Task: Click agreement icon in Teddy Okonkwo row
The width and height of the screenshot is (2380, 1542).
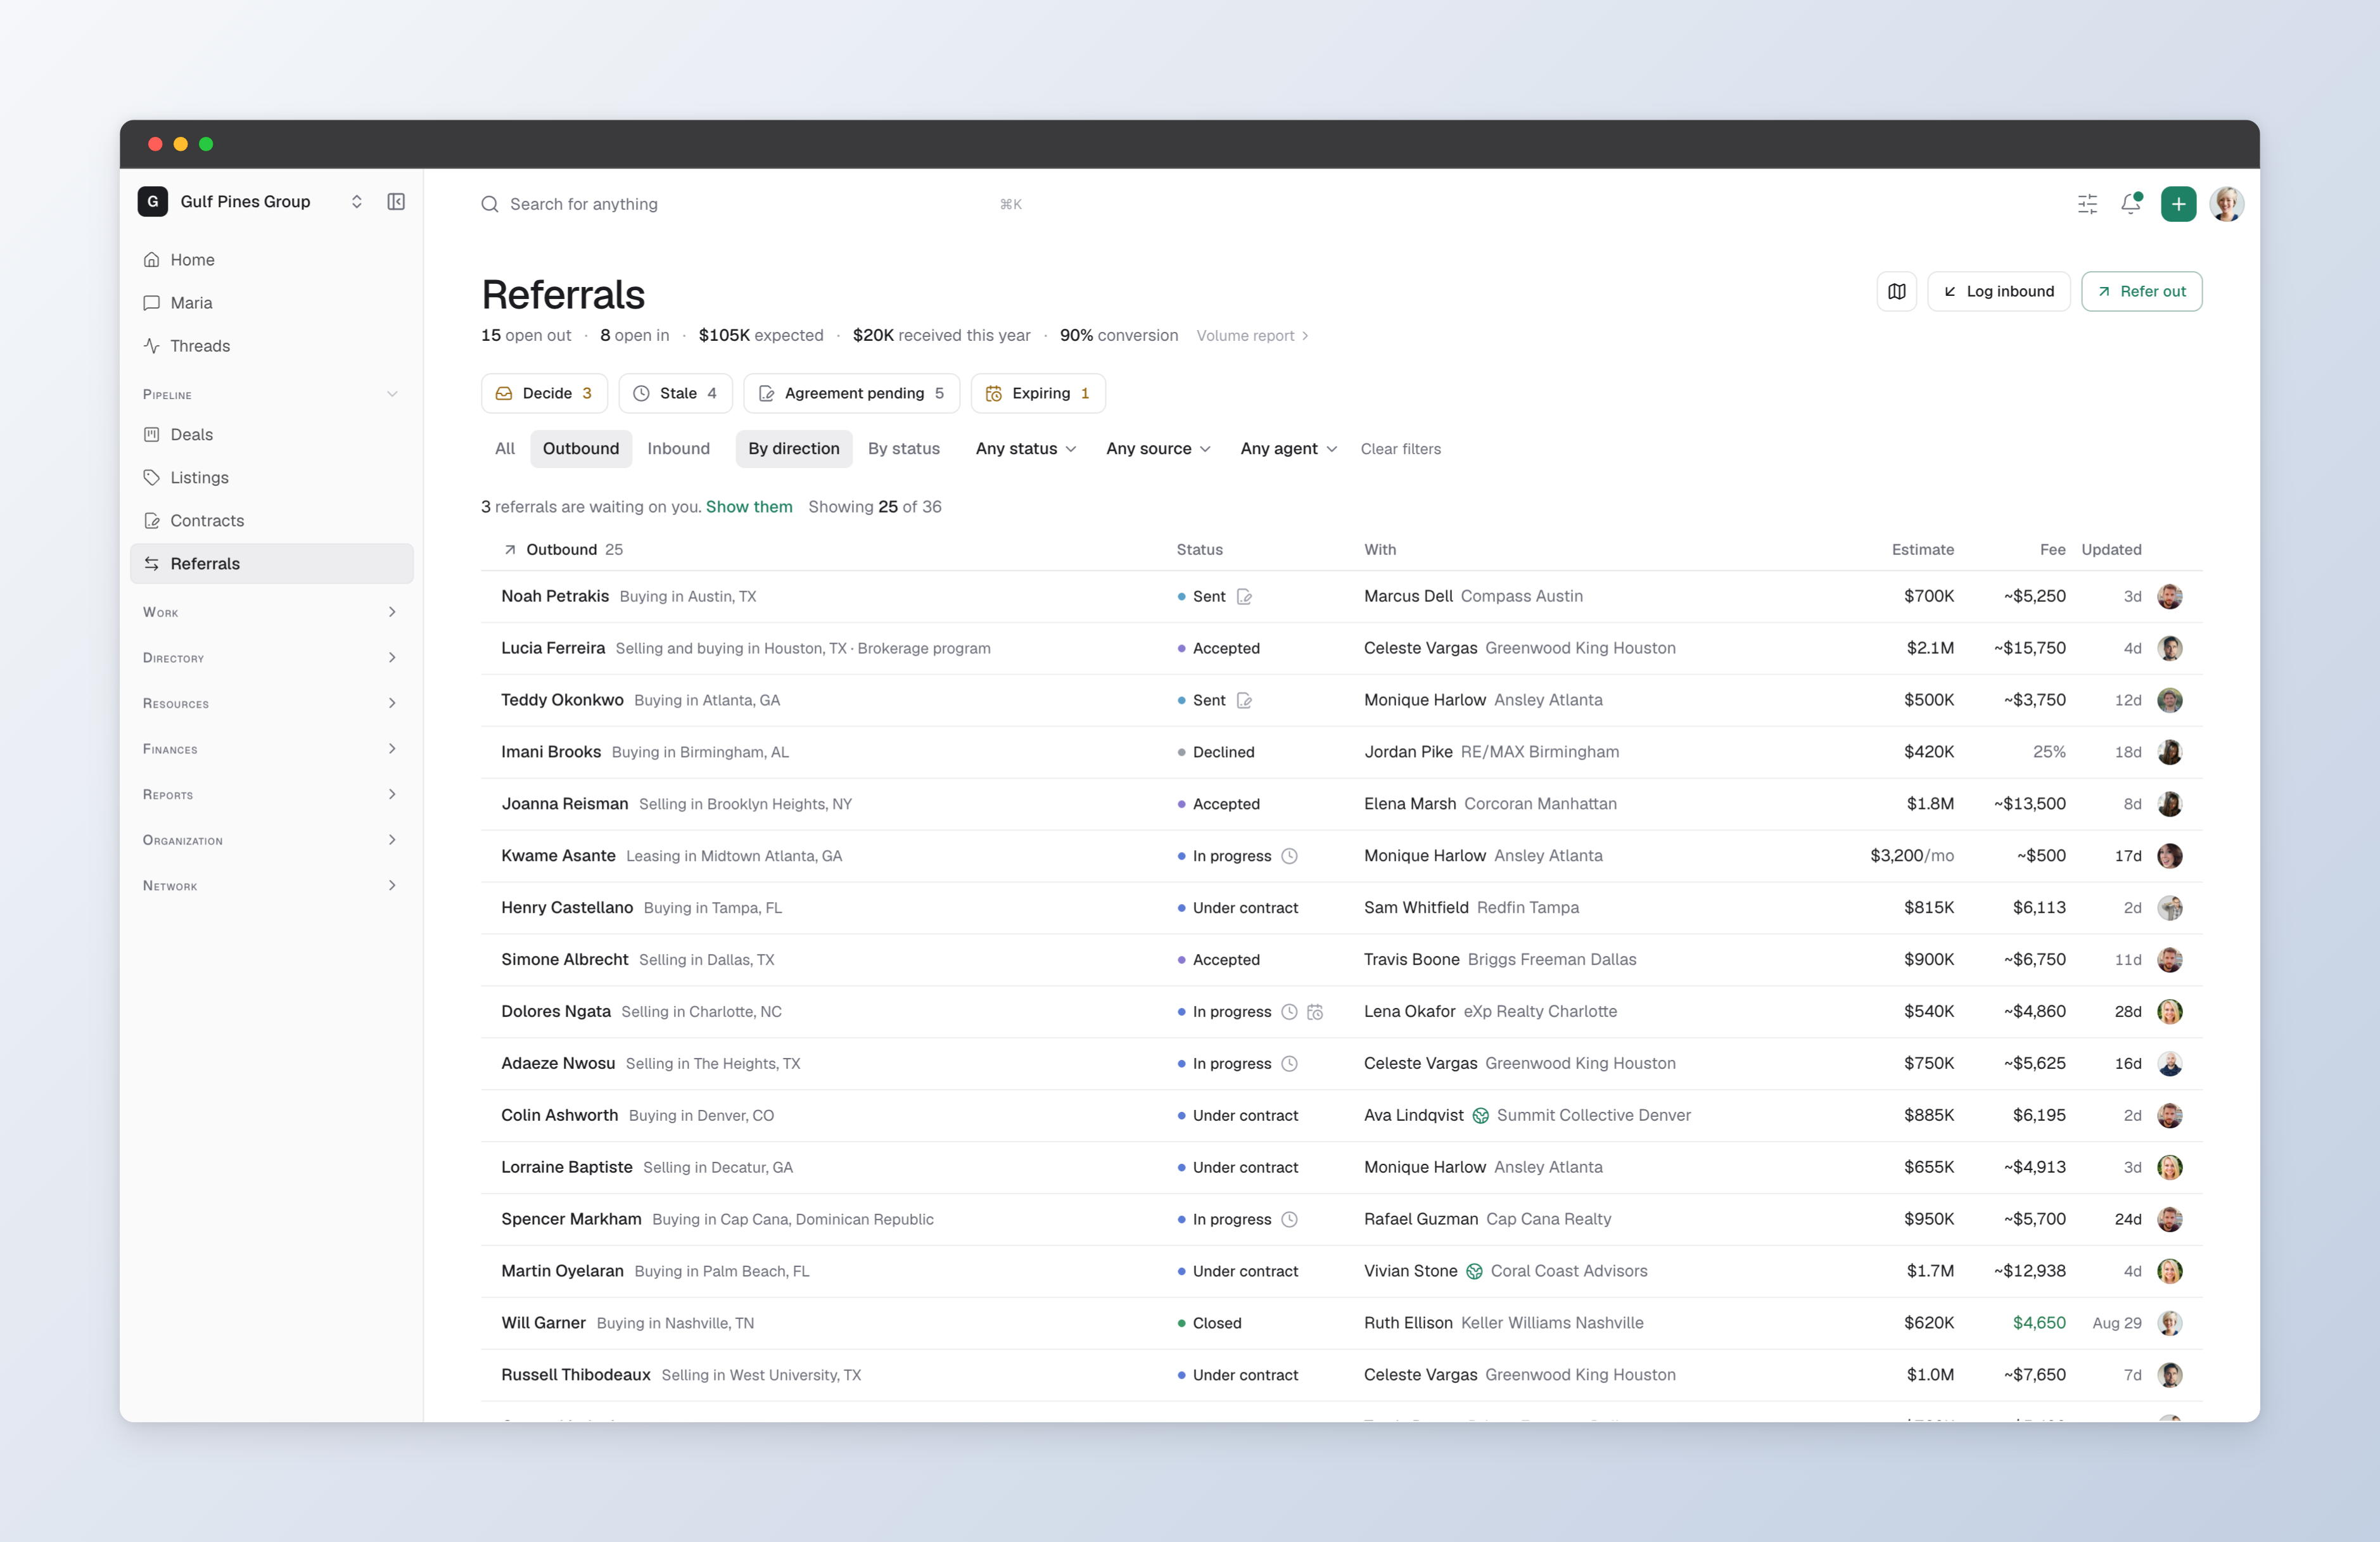Action: (x=1244, y=701)
